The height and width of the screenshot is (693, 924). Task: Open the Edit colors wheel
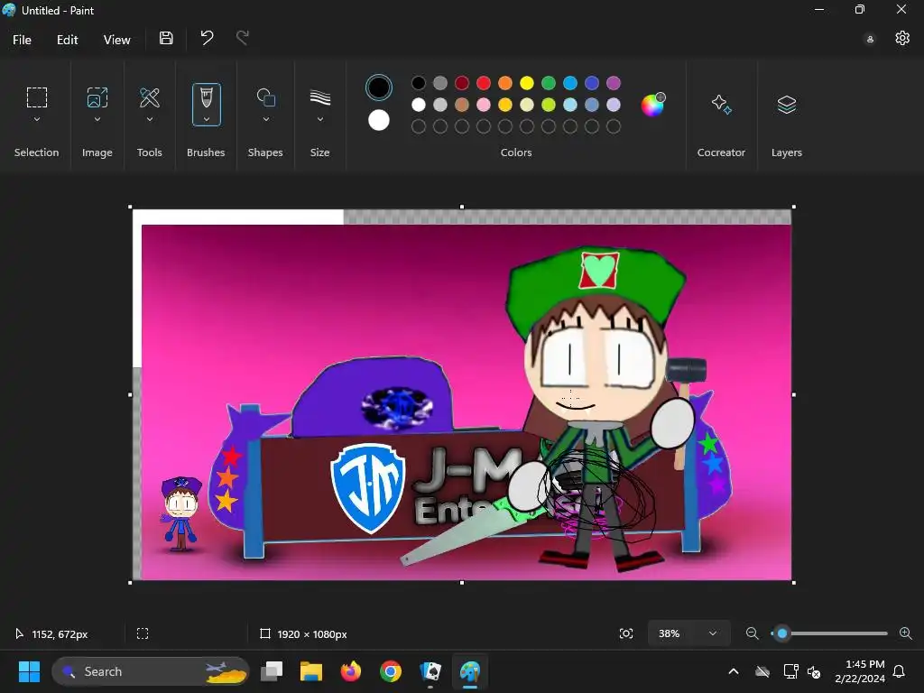(x=653, y=105)
